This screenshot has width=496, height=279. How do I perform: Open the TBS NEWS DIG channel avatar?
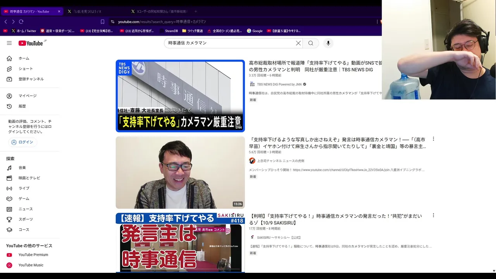pos(252,84)
